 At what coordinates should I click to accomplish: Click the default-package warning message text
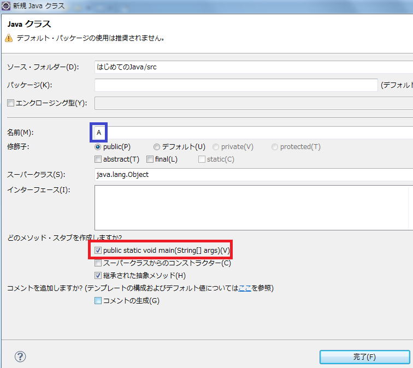click(91, 38)
